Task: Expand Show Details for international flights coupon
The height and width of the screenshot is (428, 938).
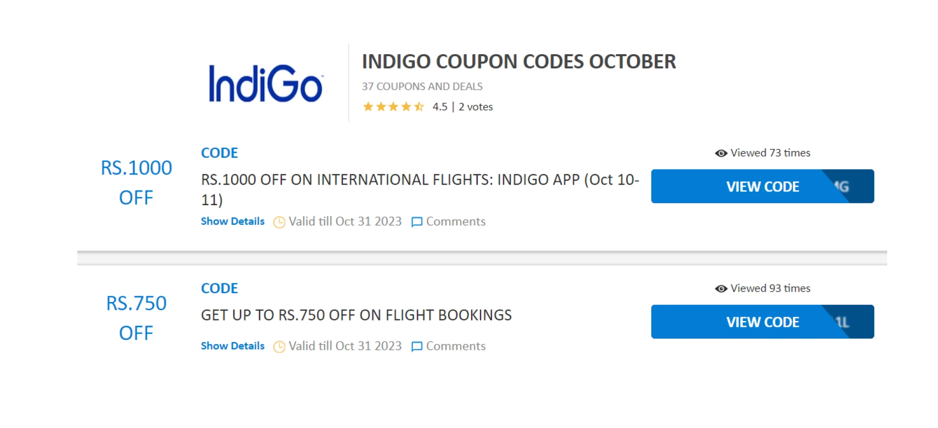Action: (x=233, y=221)
